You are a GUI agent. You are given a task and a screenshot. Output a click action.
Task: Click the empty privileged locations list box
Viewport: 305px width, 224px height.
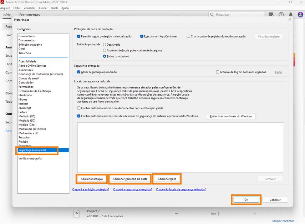180,147
